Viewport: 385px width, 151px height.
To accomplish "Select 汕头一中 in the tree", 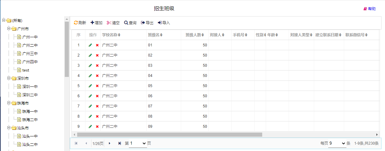I will (30, 136).
